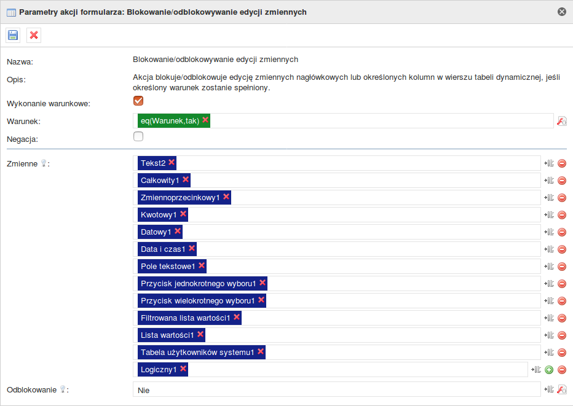Delete the Filtrowana lista wartości1 row
The width and height of the screenshot is (573, 406).
tap(562, 318)
